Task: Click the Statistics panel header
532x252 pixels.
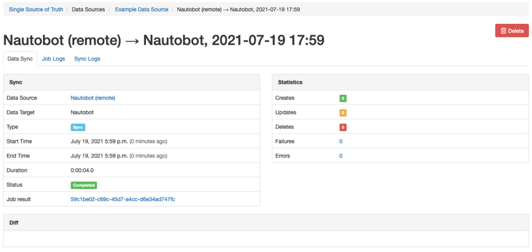Action: tap(401, 83)
